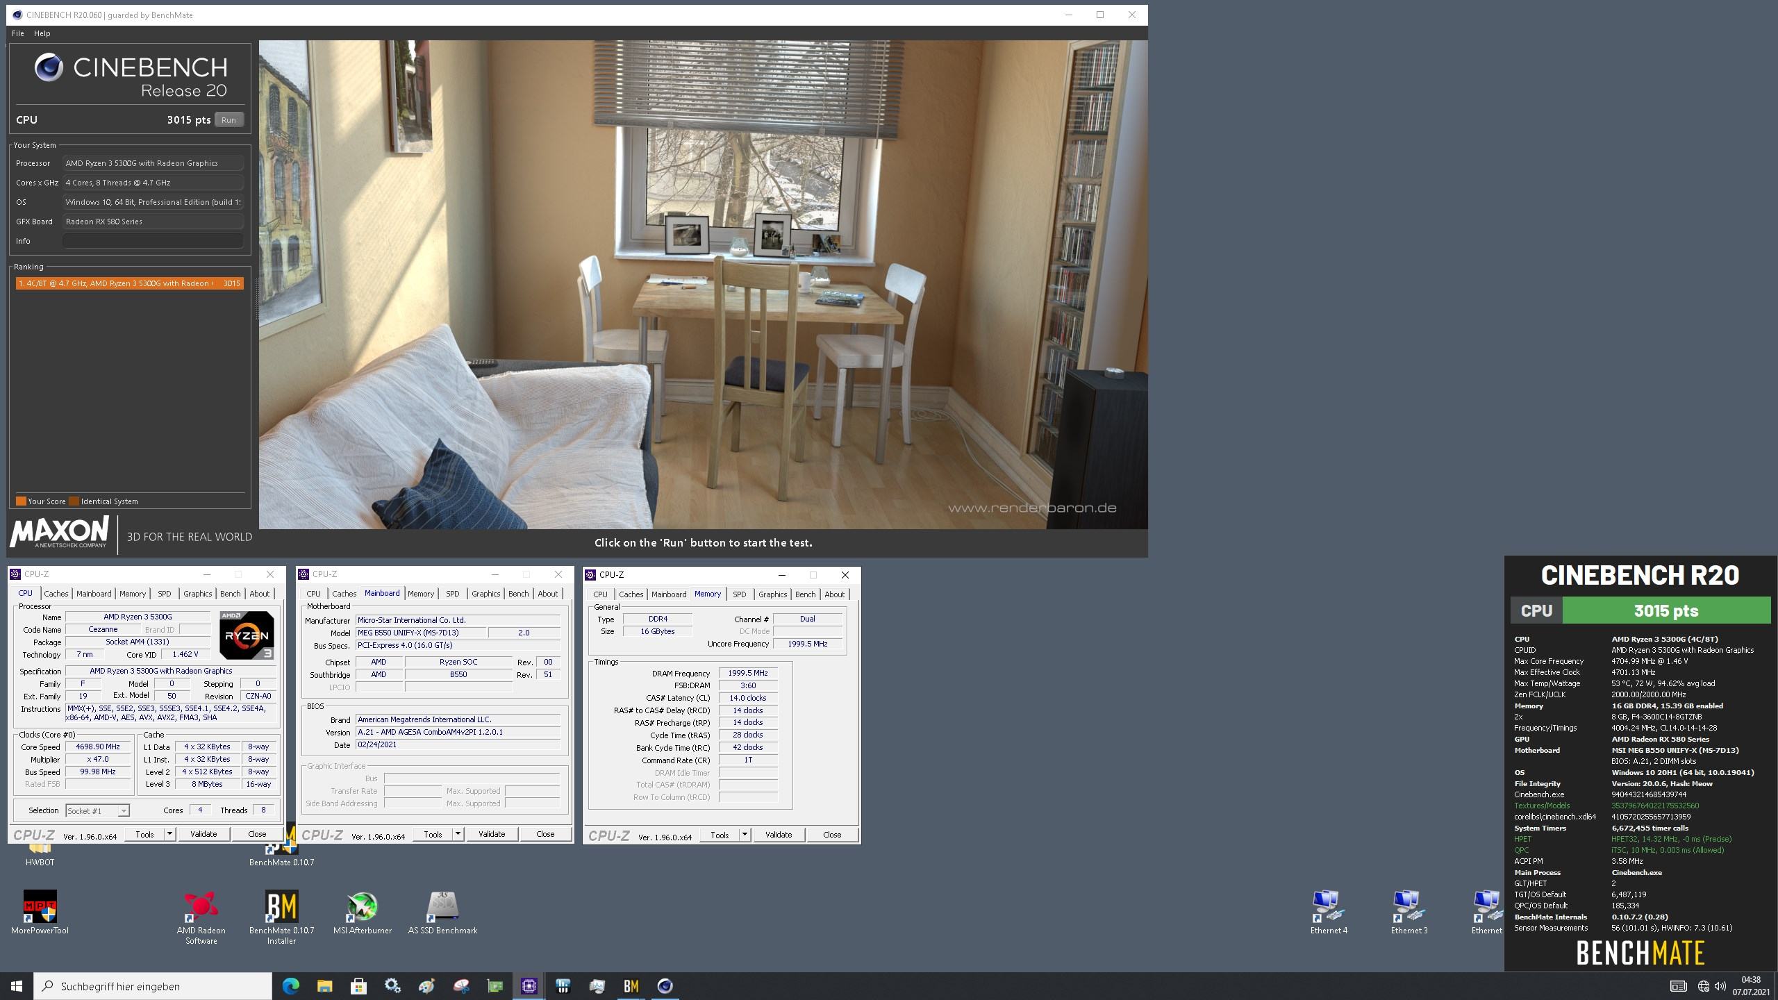
Task: Click the Processor field 'AMD Ryzen 3 5300G with Radeon Graphics'
Action: pyautogui.click(x=153, y=163)
